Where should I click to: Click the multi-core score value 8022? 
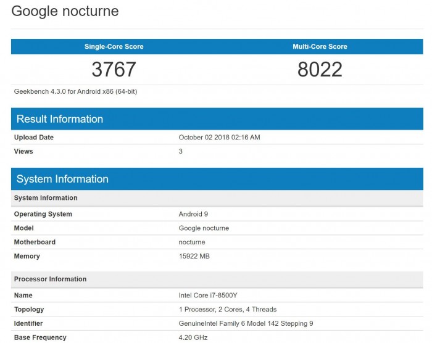point(320,69)
